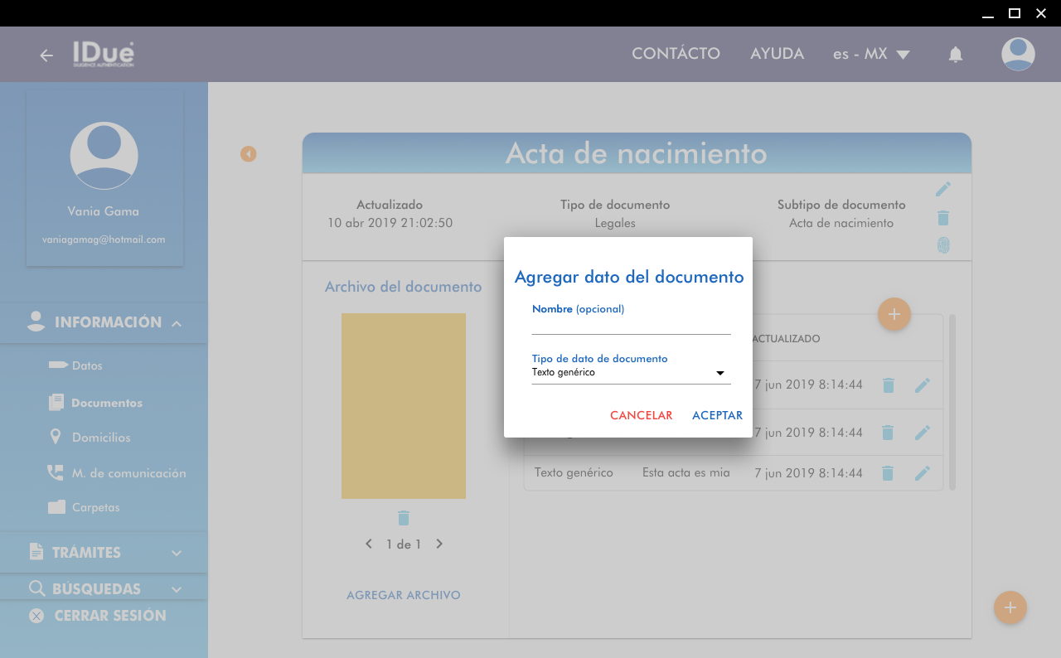
Task: Open the es - MX language selector
Action: (871, 55)
